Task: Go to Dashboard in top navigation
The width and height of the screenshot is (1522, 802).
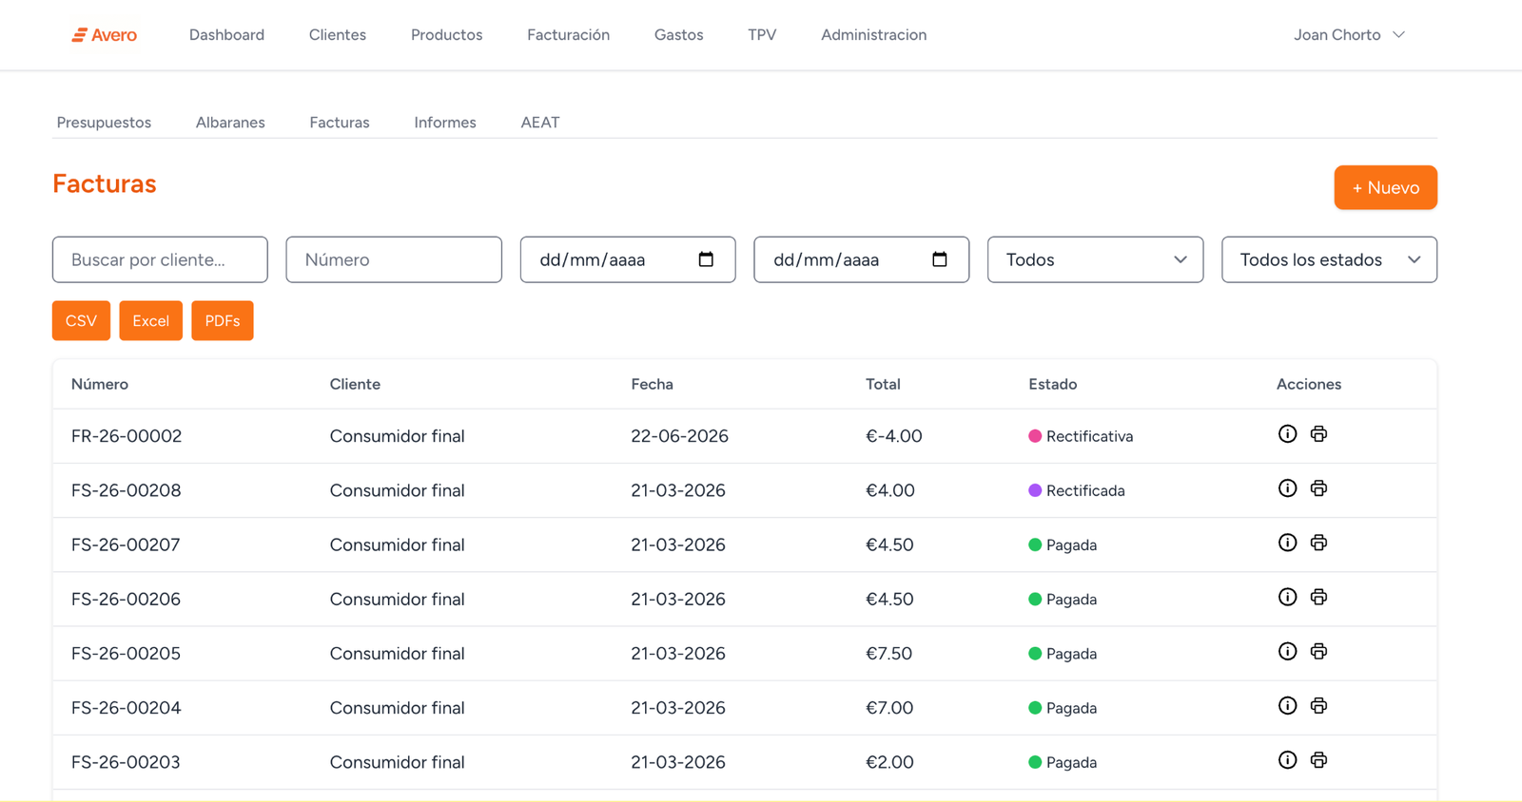Action: pyautogui.click(x=226, y=35)
